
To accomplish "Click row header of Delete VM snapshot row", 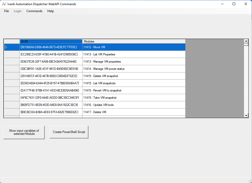I will tap(12, 76).
